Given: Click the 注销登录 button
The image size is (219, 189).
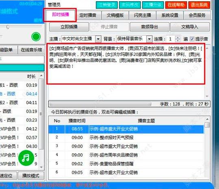Looking at the screenshot, I should [x=107, y=5].
